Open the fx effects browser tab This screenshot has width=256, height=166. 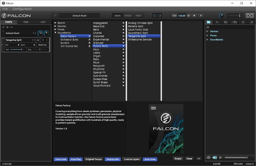pyautogui.click(x=226, y=22)
